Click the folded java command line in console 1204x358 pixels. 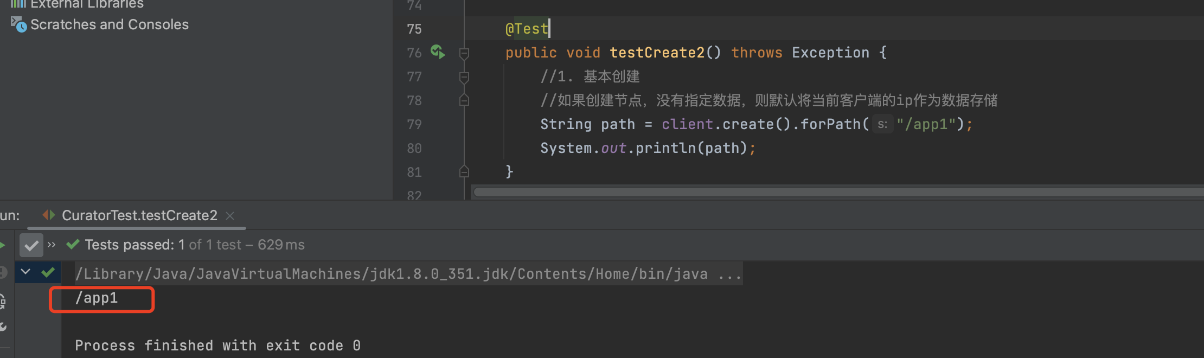tap(407, 274)
